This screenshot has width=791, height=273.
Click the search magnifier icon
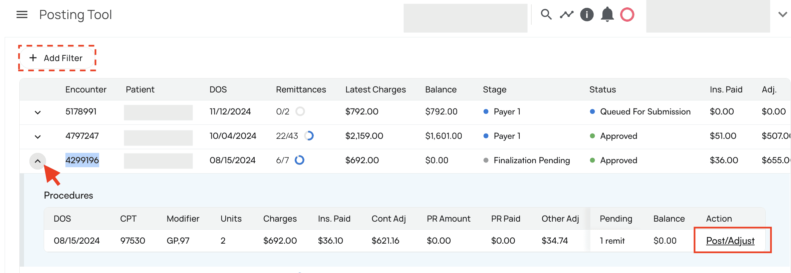click(x=546, y=14)
